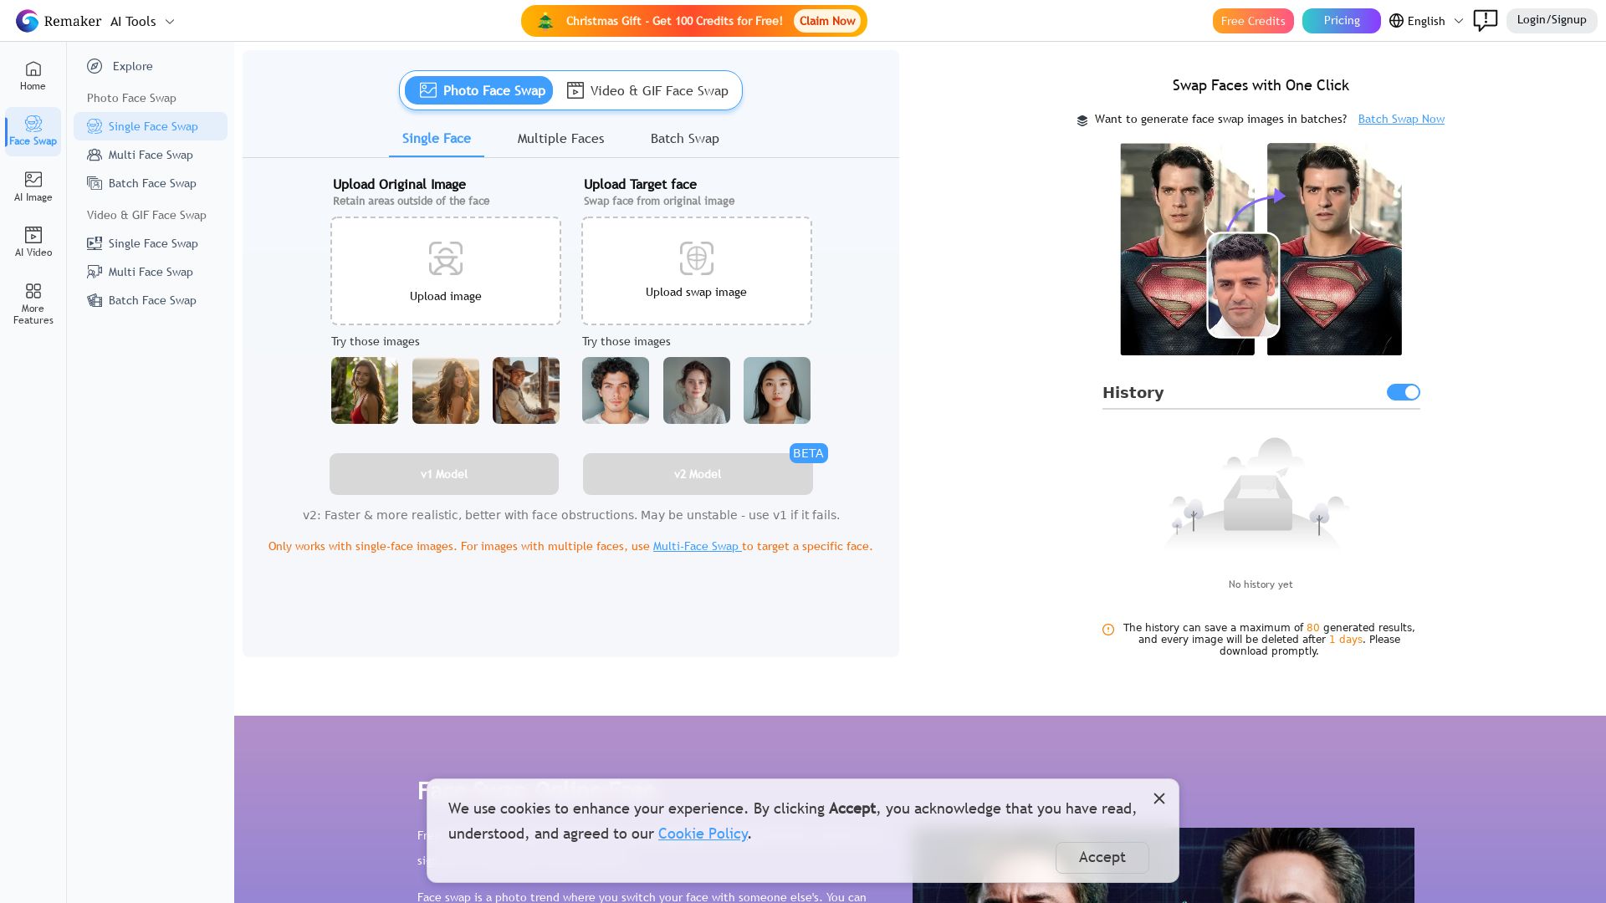Toggle the History switch off

tap(1403, 392)
